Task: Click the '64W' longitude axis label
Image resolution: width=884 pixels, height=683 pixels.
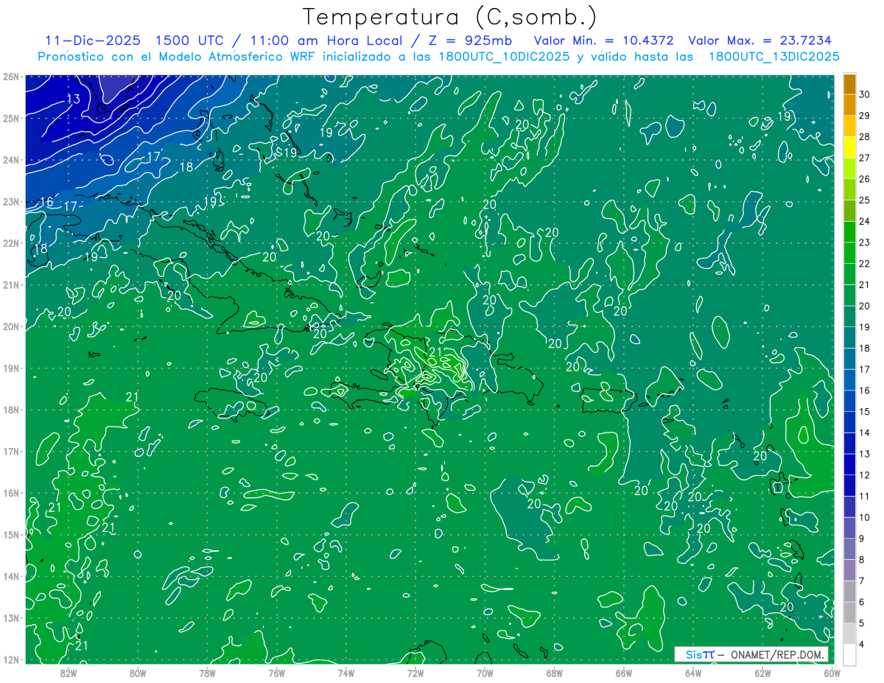Action: (693, 673)
